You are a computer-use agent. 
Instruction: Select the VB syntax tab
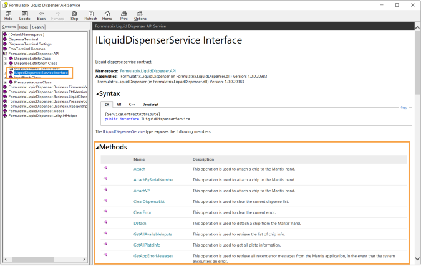pyautogui.click(x=119, y=105)
